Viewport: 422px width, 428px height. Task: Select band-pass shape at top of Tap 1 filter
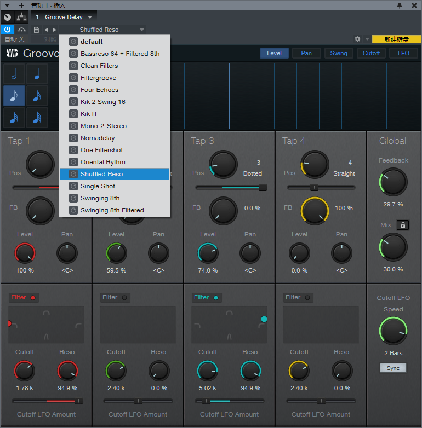pyautogui.click(x=46, y=313)
